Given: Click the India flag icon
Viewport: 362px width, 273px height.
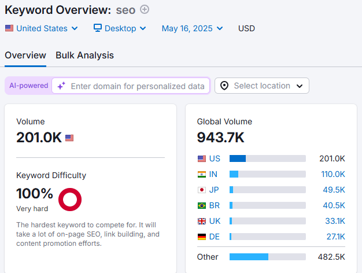Looking at the screenshot, I should point(201,174).
